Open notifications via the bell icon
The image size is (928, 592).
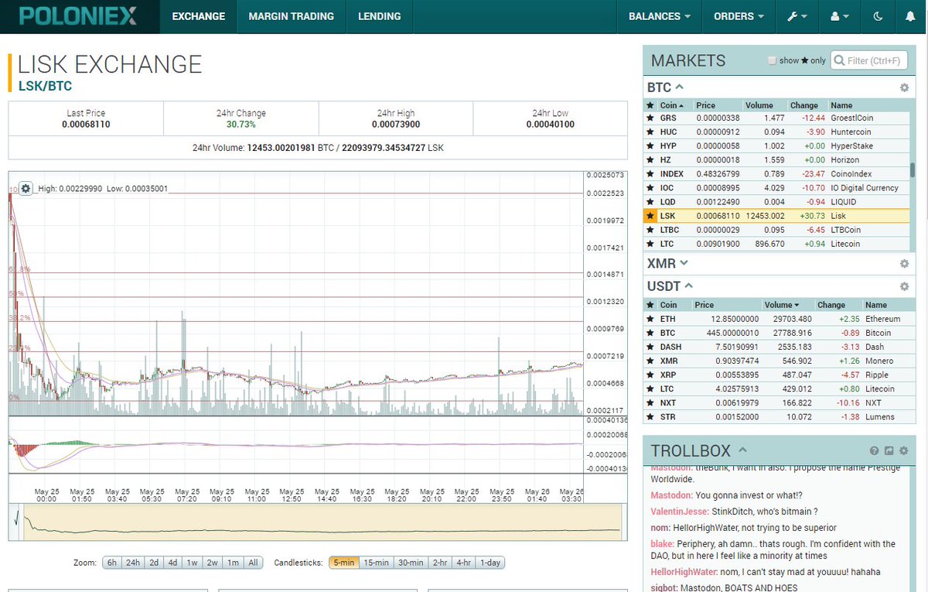coord(913,15)
